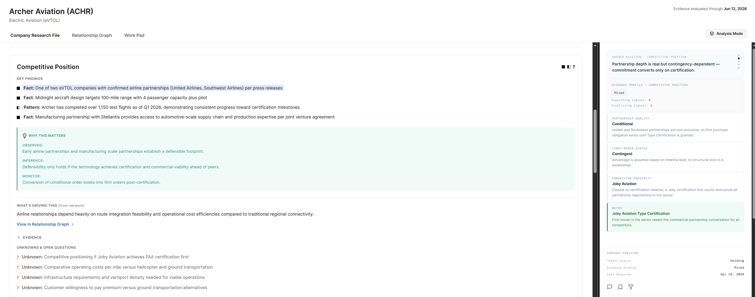Click the 1,150 test flights pattern text
Screen dimensions: 755x297
point(162,107)
